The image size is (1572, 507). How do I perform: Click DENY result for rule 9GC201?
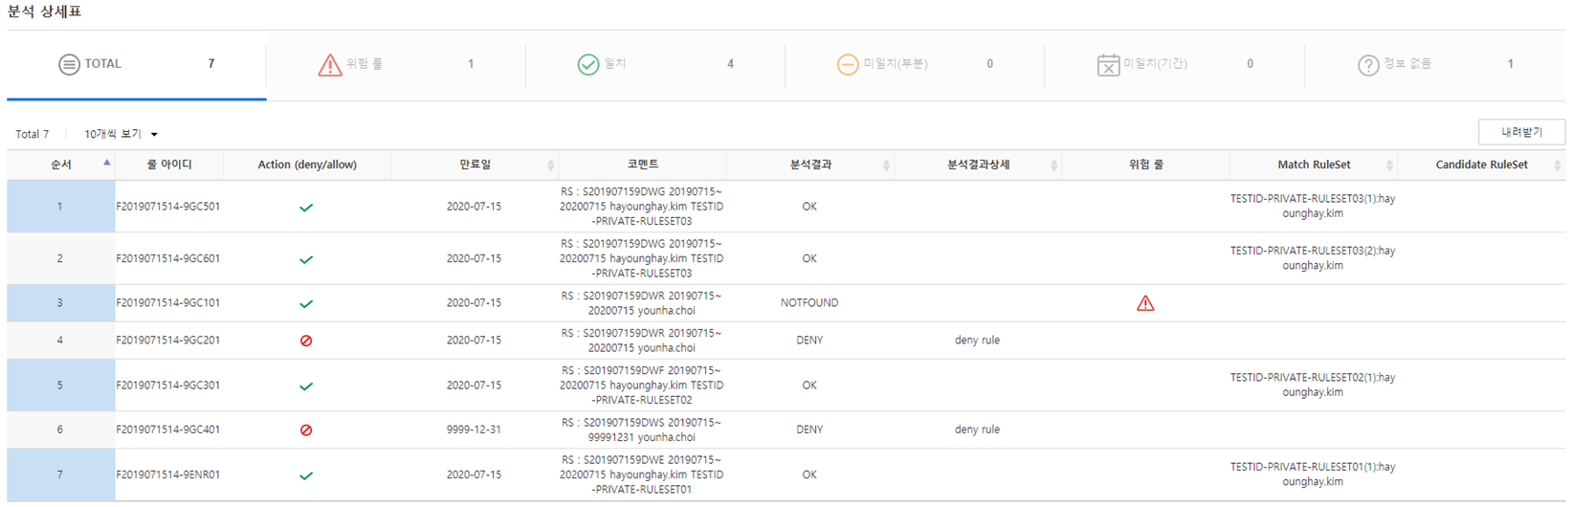tap(809, 341)
